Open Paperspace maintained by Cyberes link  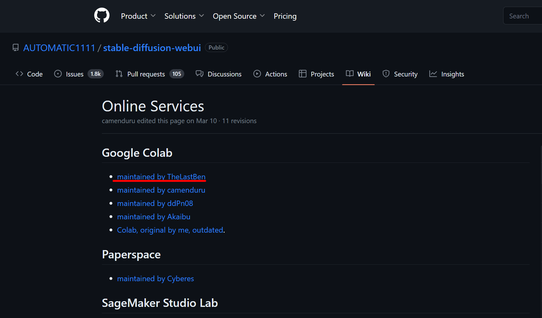click(x=155, y=279)
